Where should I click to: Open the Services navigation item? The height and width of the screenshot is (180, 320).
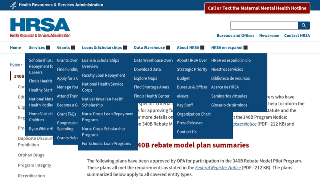click(x=37, y=48)
